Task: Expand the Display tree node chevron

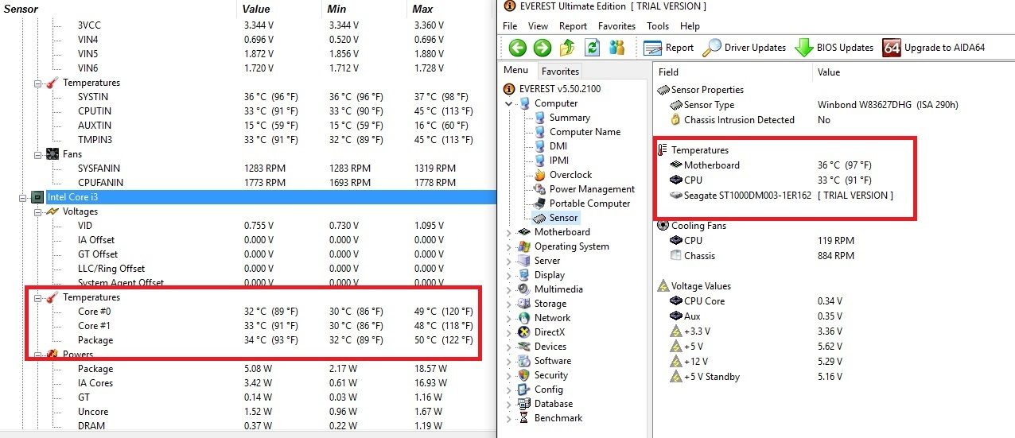Action: 509,275
